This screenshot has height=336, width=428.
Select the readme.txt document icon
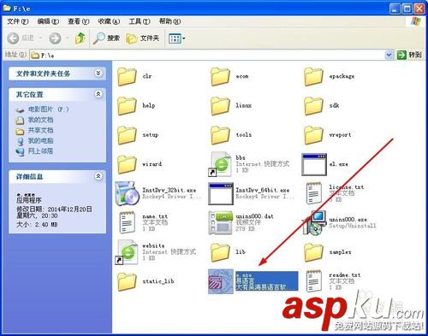(314, 281)
